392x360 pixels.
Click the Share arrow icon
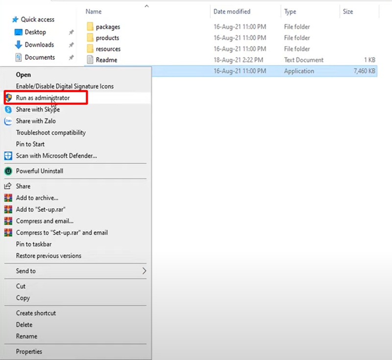(8, 186)
